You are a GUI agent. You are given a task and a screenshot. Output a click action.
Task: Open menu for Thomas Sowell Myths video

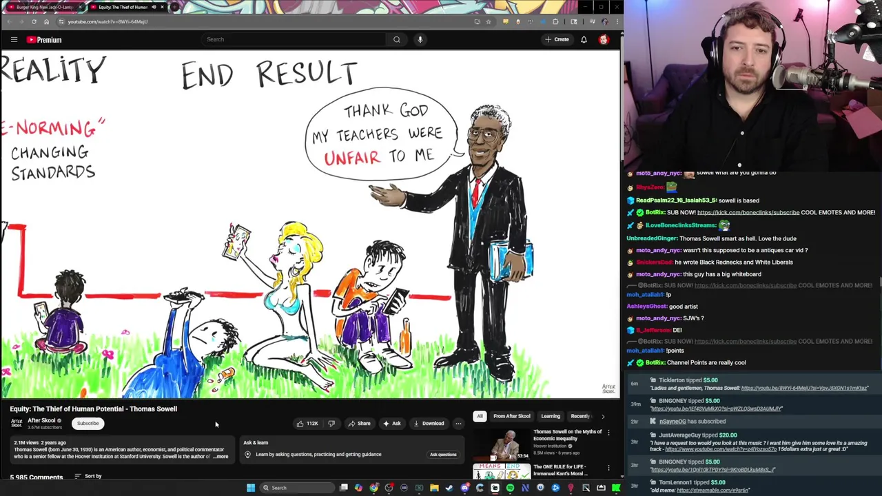608,433
